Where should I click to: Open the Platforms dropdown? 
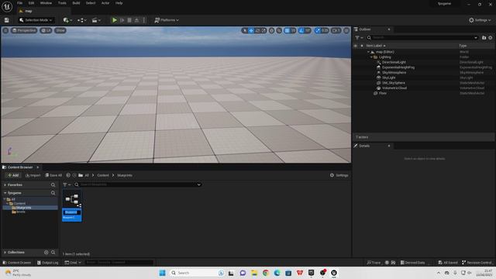click(167, 20)
